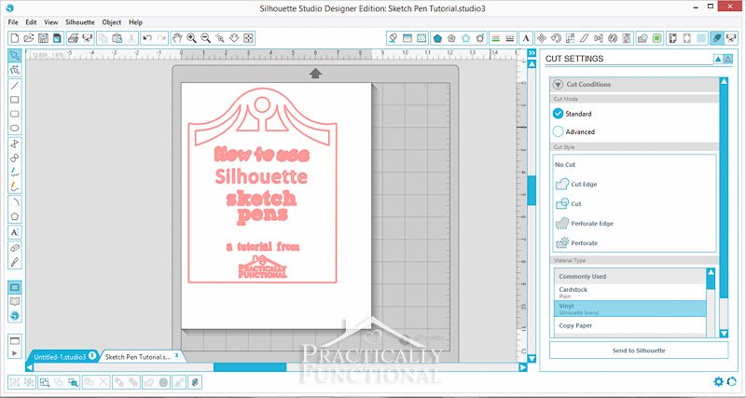Click material list scroll up arrow
The height and width of the screenshot is (398, 746).
pos(711,272)
